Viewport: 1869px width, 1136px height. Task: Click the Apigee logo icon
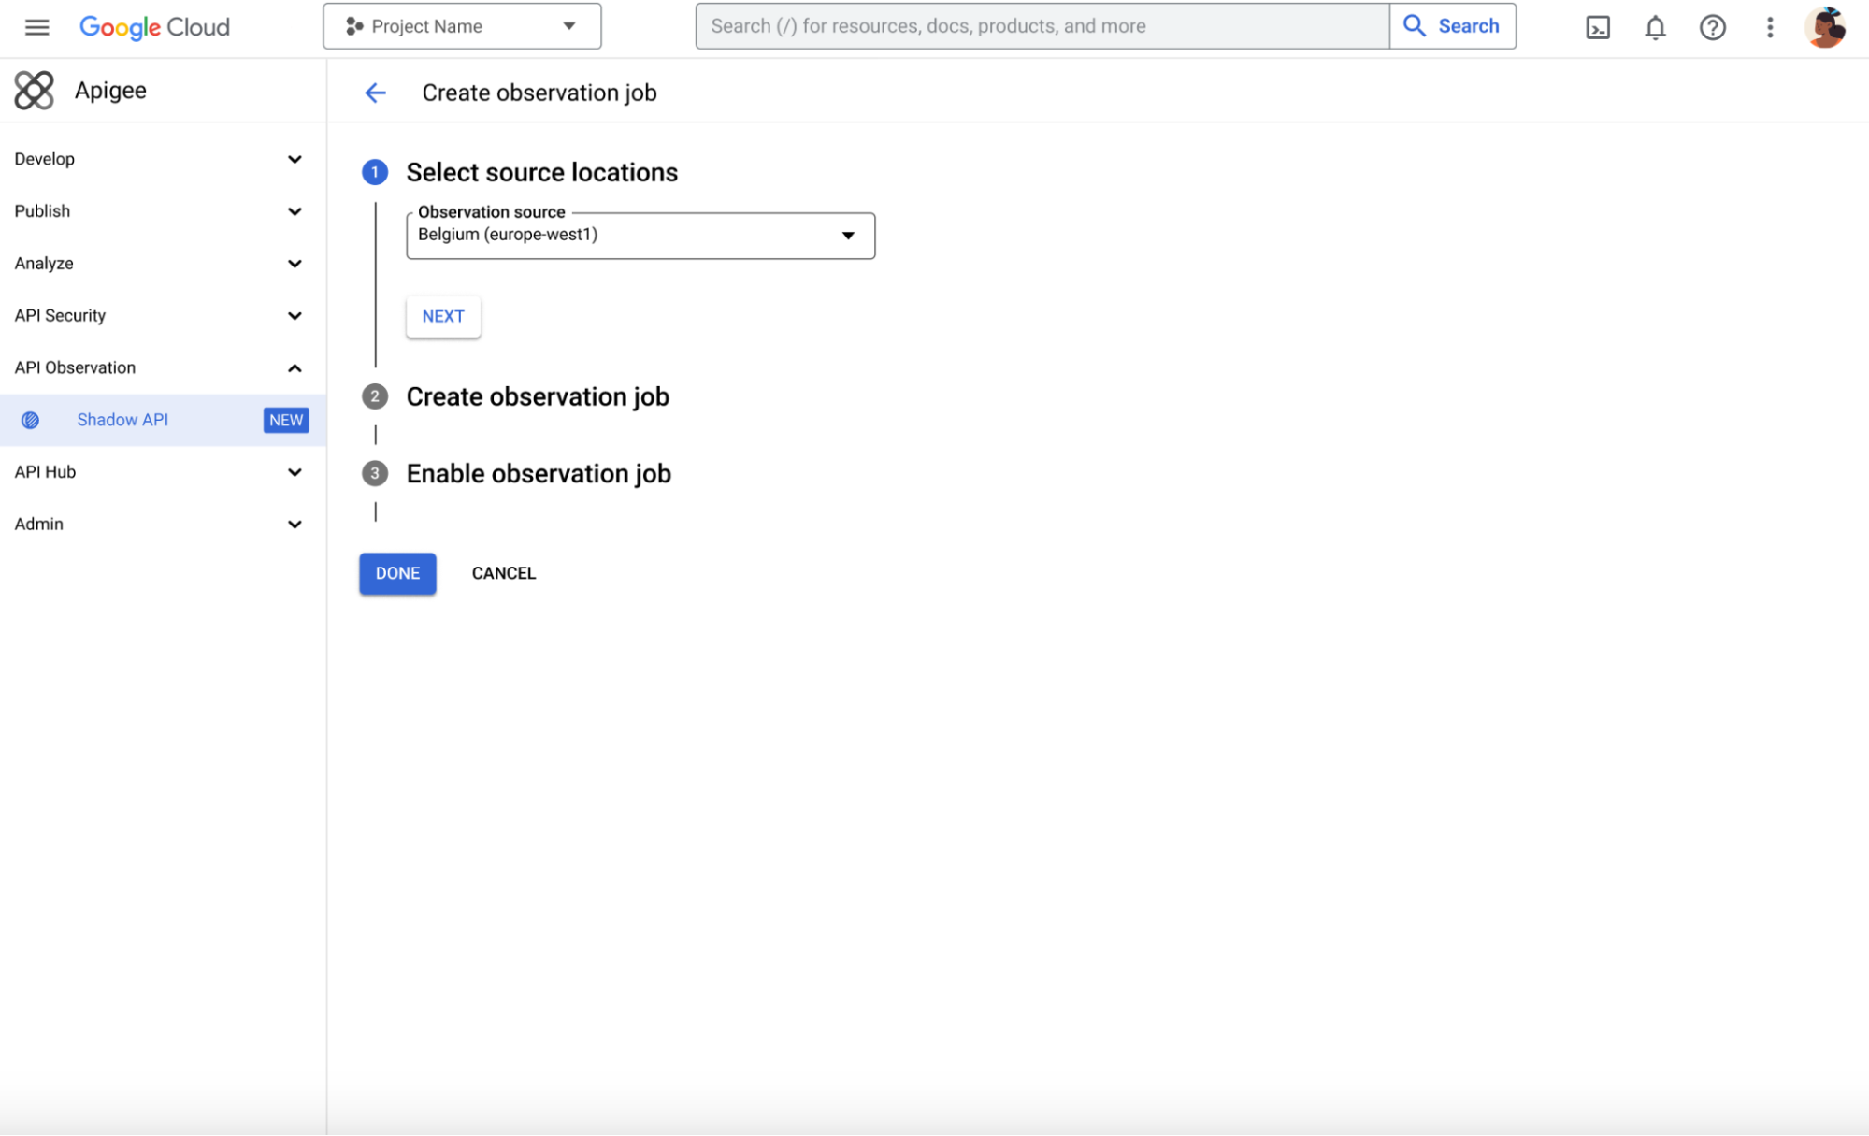[x=34, y=90]
